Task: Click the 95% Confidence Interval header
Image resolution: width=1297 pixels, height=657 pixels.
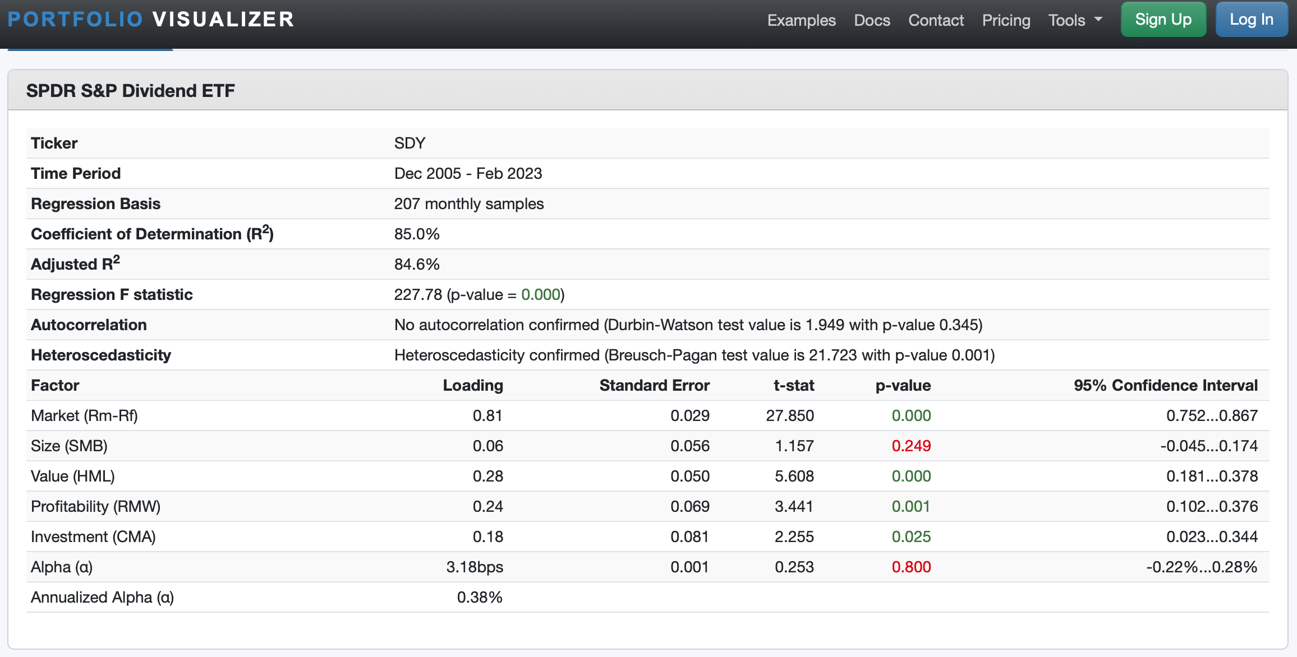Action: click(1165, 385)
